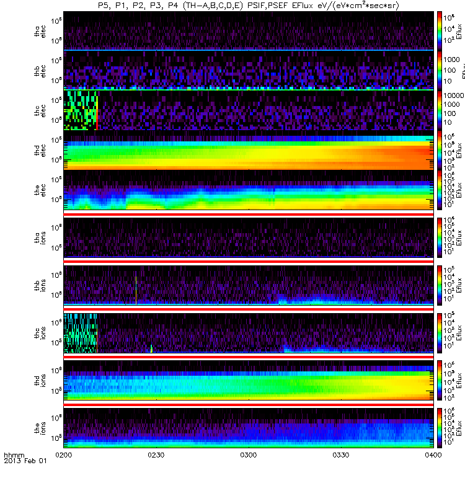The width and height of the screenshot is (465, 496).
Task: Click the 0300 time axis label
Action: pos(249,455)
